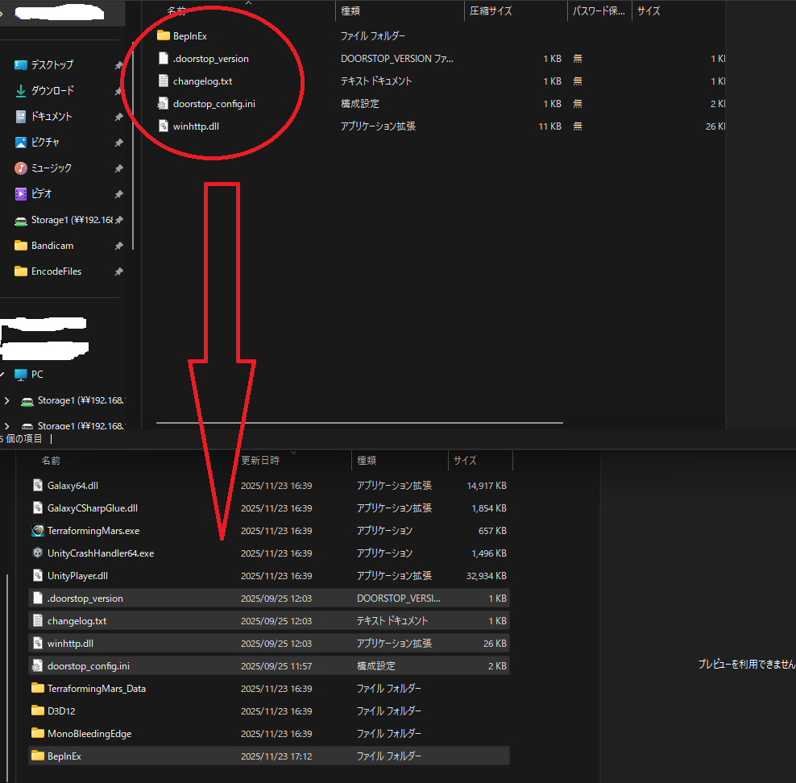The image size is (796, 783).
Task: Open the Bandicam folder in Quick access
Action: (52, 246)
